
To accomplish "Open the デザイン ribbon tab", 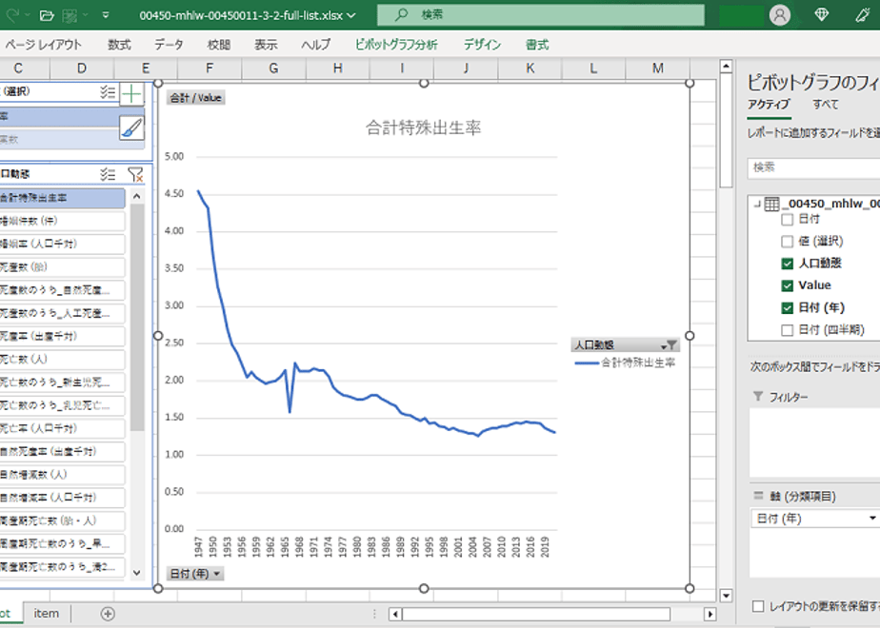I will pos(482,45).
